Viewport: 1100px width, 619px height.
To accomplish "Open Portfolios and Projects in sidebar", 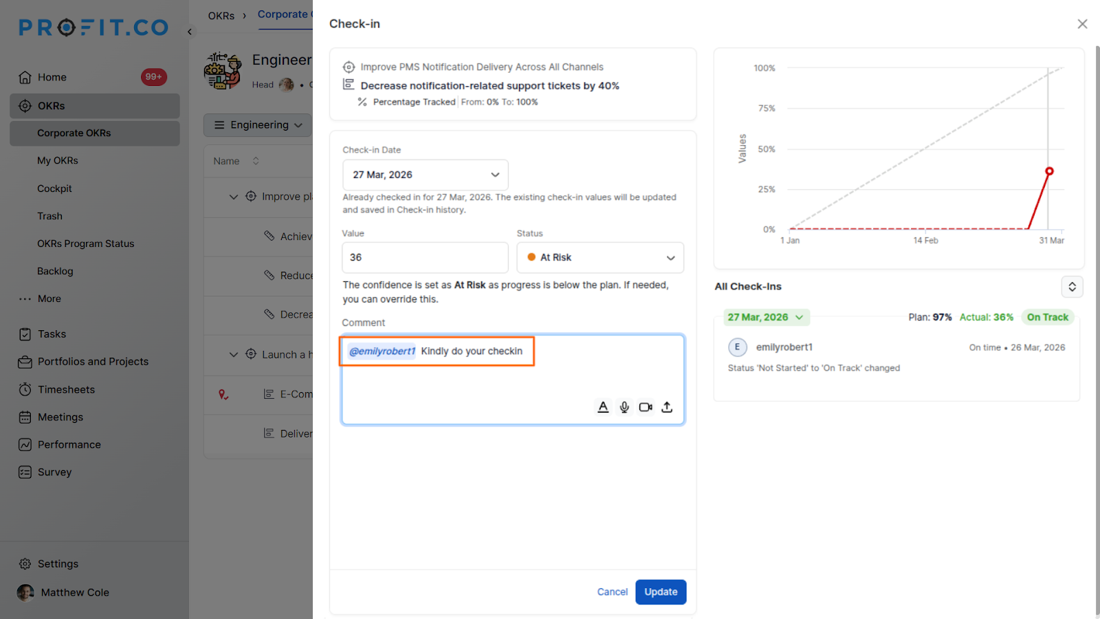I will coord(93,362).
